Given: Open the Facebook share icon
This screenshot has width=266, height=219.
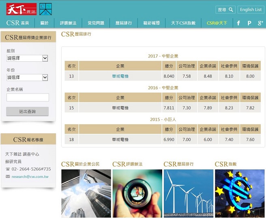Looking at the screenshot, I should pyautogui.click(x=238, y=23).
